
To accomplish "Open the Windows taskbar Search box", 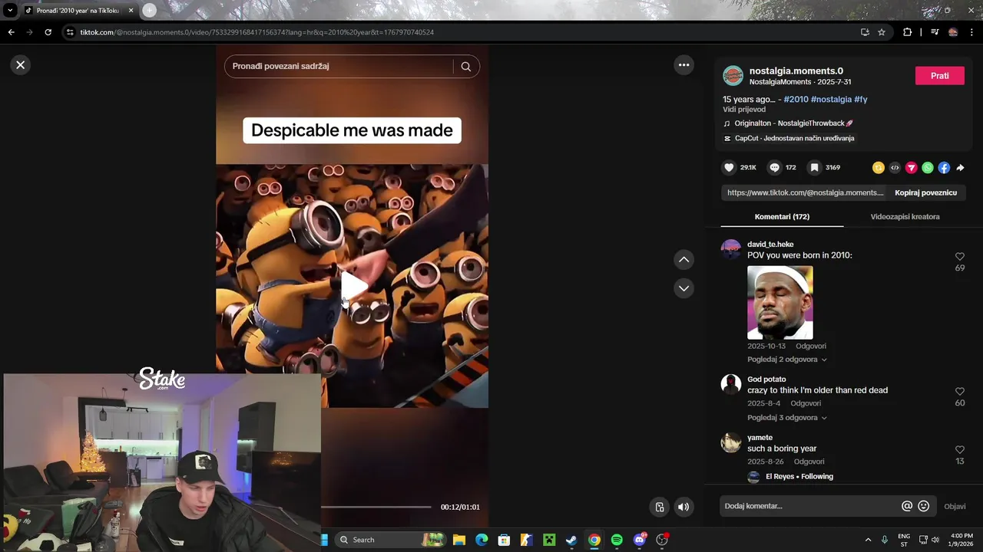I will tap(392, 540).
